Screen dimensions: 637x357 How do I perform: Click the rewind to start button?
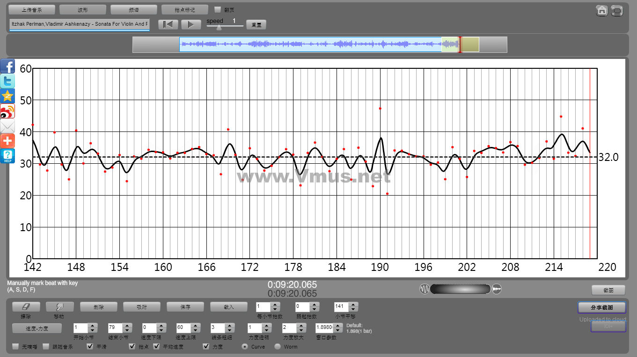pos(168,25)
